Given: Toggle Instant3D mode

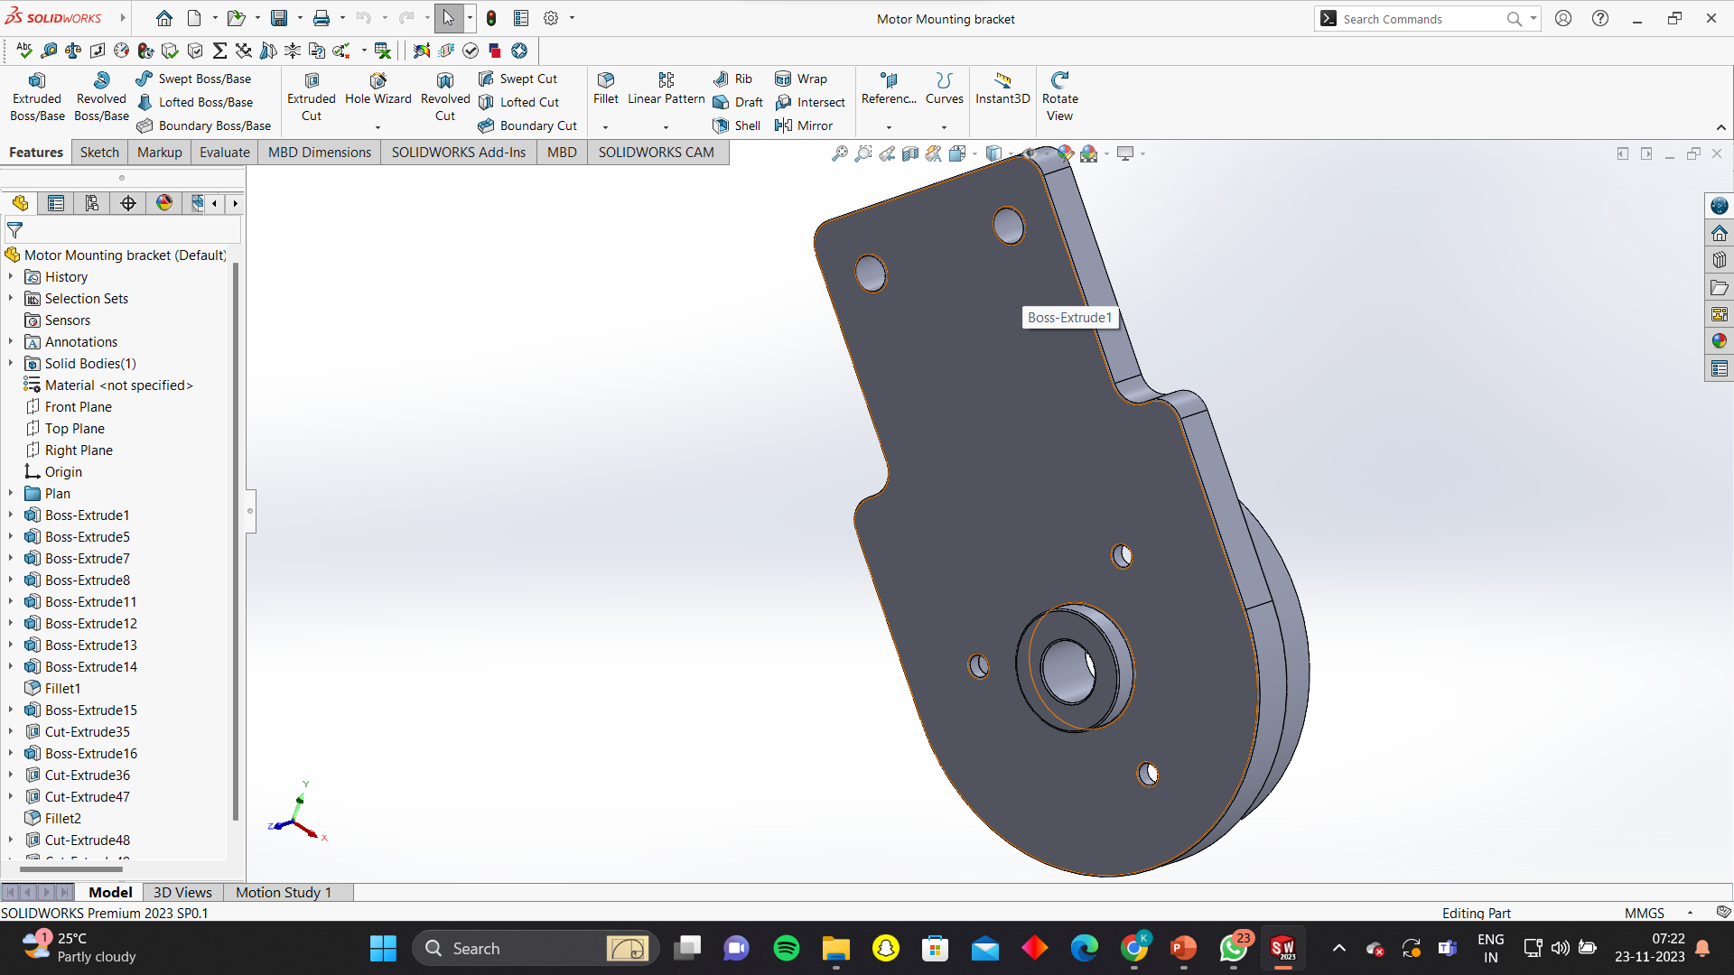Looking at the screenshot, I should pyautogui.click(x=1002, y=88).
